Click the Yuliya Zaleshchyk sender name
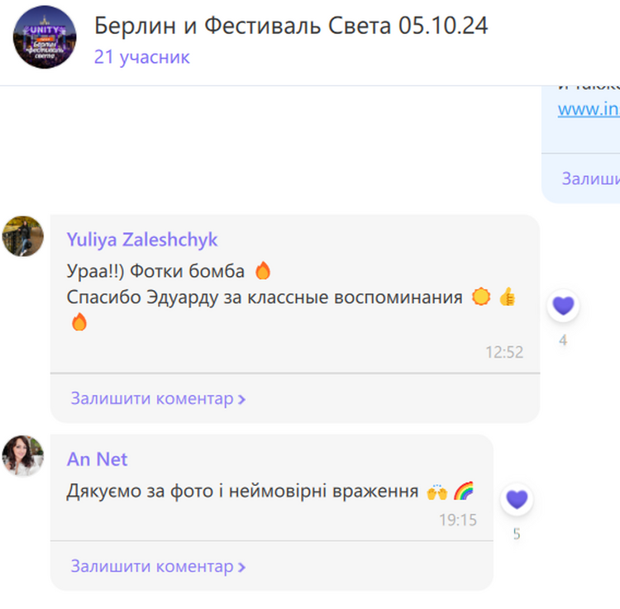Image resolution: width=620 pixels, height=609 pixels. coord(142,240)
